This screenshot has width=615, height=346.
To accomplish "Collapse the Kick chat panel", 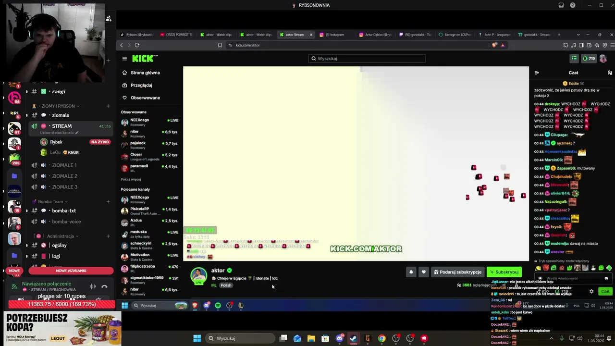I will [537, 73].
